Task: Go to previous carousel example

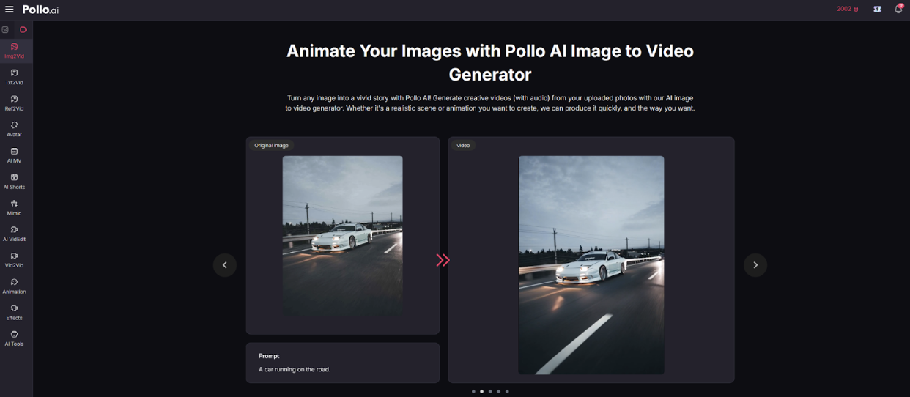Action: point(225,265)
